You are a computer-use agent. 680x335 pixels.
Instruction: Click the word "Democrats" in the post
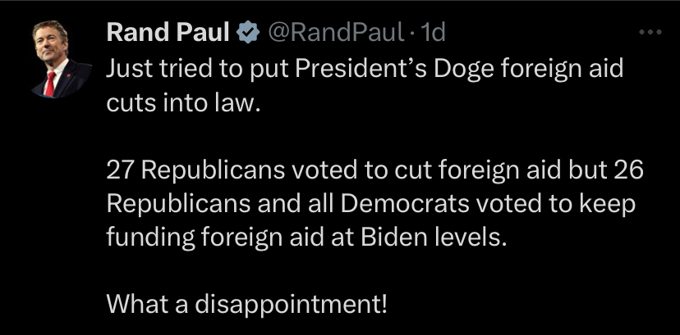tap(407, 204)
